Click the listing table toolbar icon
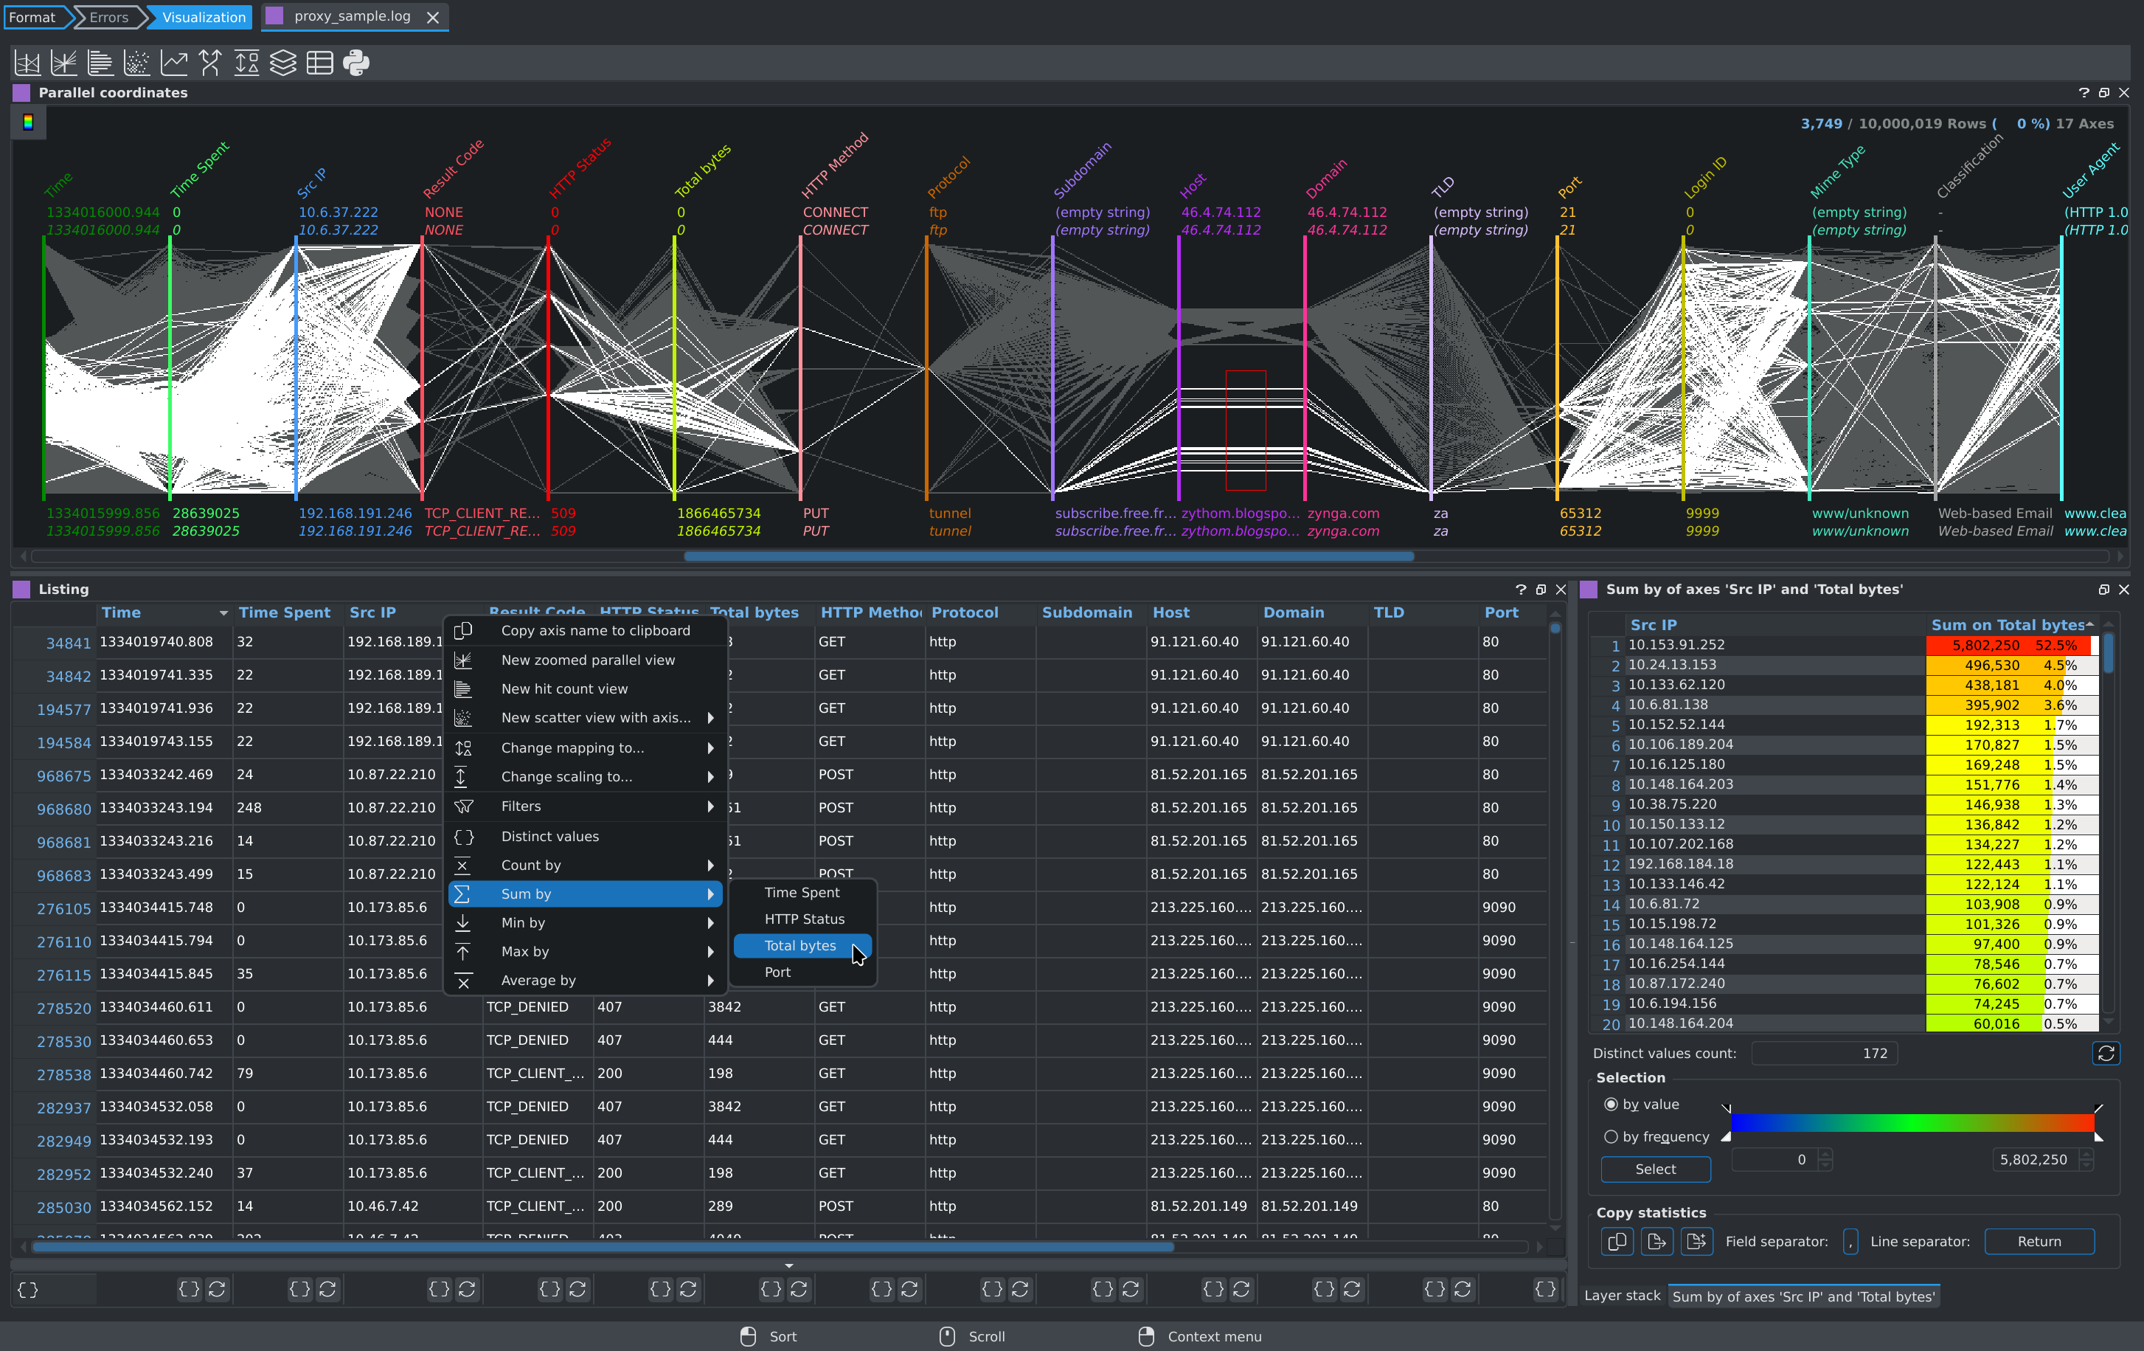 pyautogui.click(x=319, y=62)
